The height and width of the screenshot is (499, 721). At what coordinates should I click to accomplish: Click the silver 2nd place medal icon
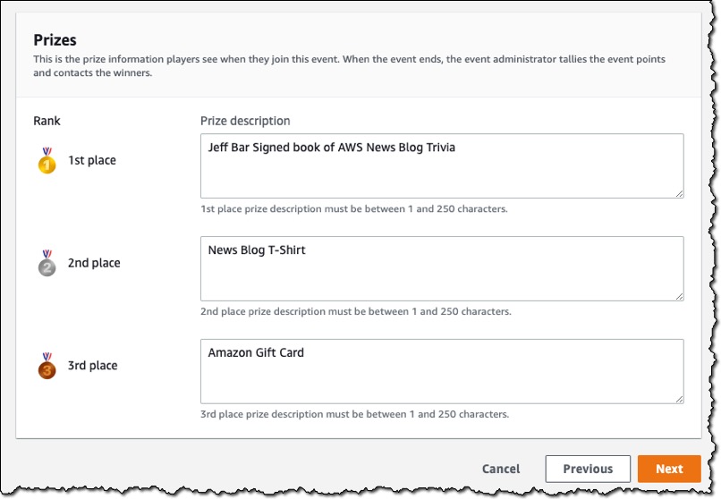point(47,263)
